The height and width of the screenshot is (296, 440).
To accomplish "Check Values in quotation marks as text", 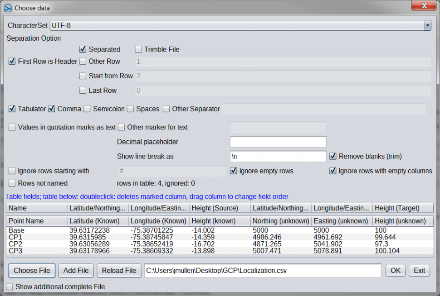I will coord(12,128).
